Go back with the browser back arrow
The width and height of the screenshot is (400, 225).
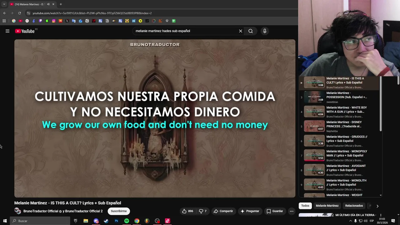[4, 13]
